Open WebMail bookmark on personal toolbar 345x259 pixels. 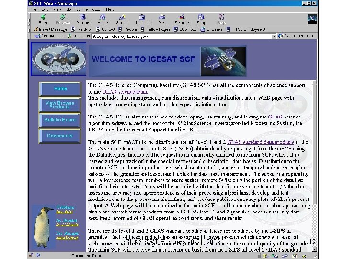(x=81, y=29)
